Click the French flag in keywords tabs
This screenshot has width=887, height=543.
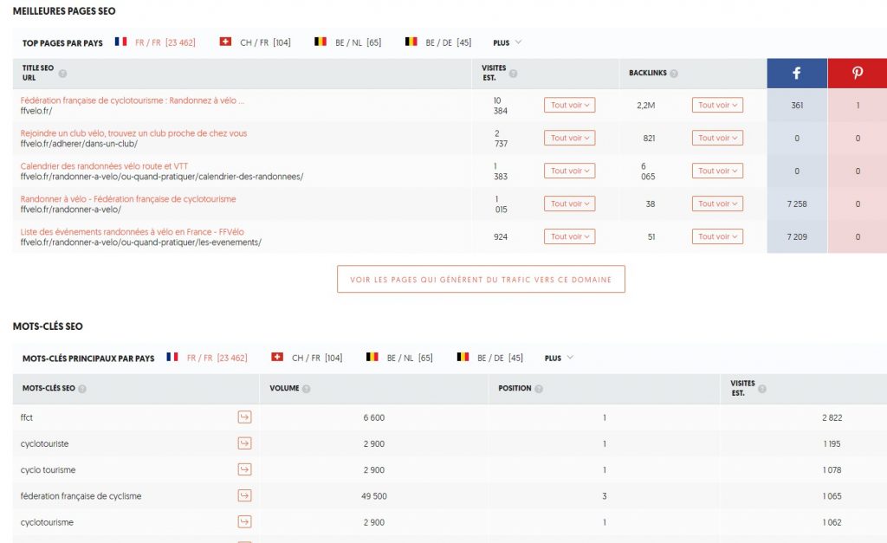pos(172,357)
